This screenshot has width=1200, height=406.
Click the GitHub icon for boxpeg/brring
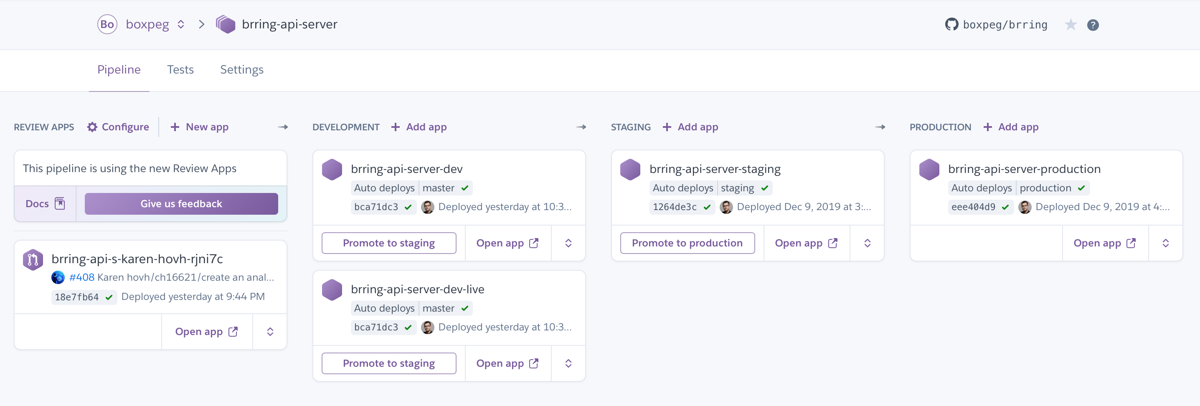[x=951, y=25]
